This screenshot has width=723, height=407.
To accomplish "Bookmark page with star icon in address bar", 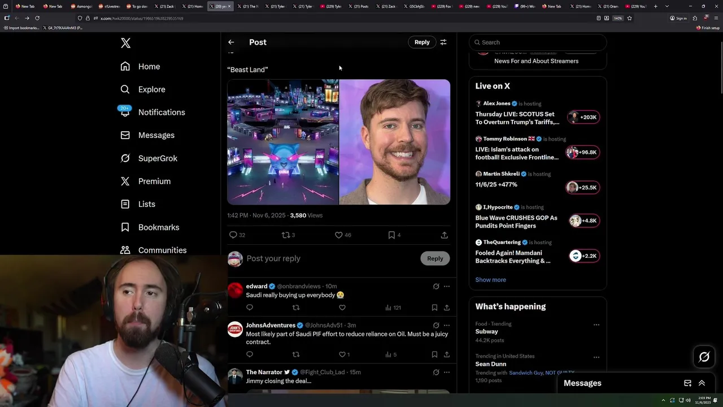I will tap(629, 18).
